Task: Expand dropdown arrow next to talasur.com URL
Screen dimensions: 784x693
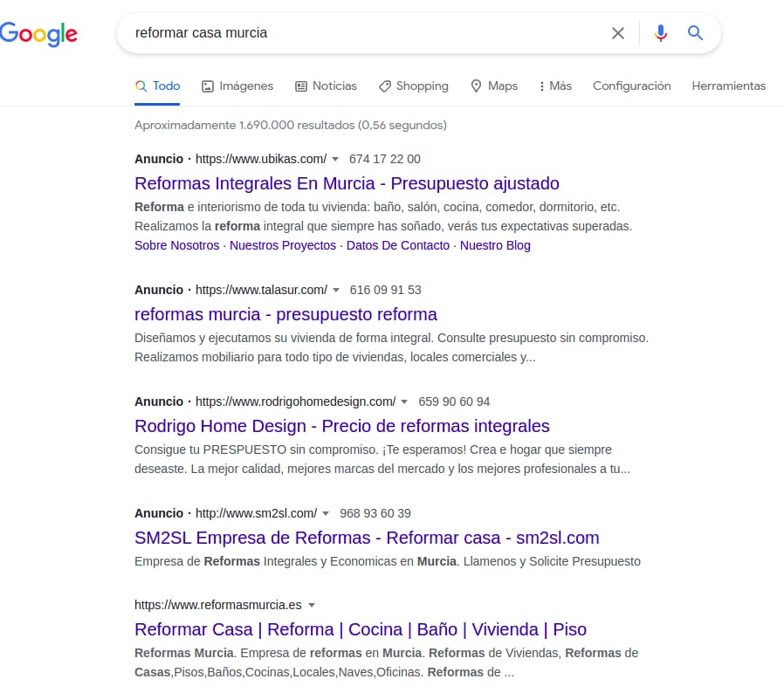Action: pyautogui.click(x=336, y=291)
